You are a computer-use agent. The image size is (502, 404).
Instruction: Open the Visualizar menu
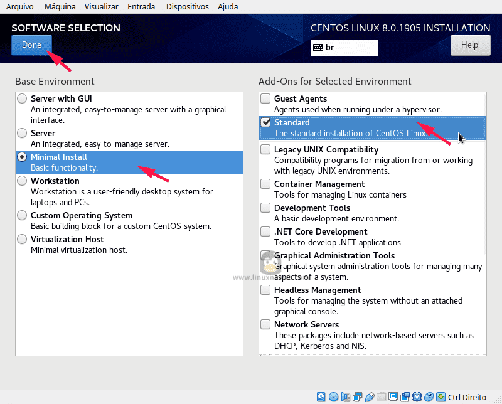101,6
